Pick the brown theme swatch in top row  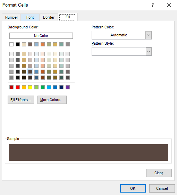coord(30,44)
